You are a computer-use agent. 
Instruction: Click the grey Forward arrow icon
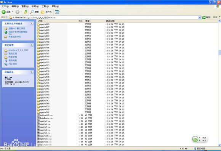click(x=17, y=12)
